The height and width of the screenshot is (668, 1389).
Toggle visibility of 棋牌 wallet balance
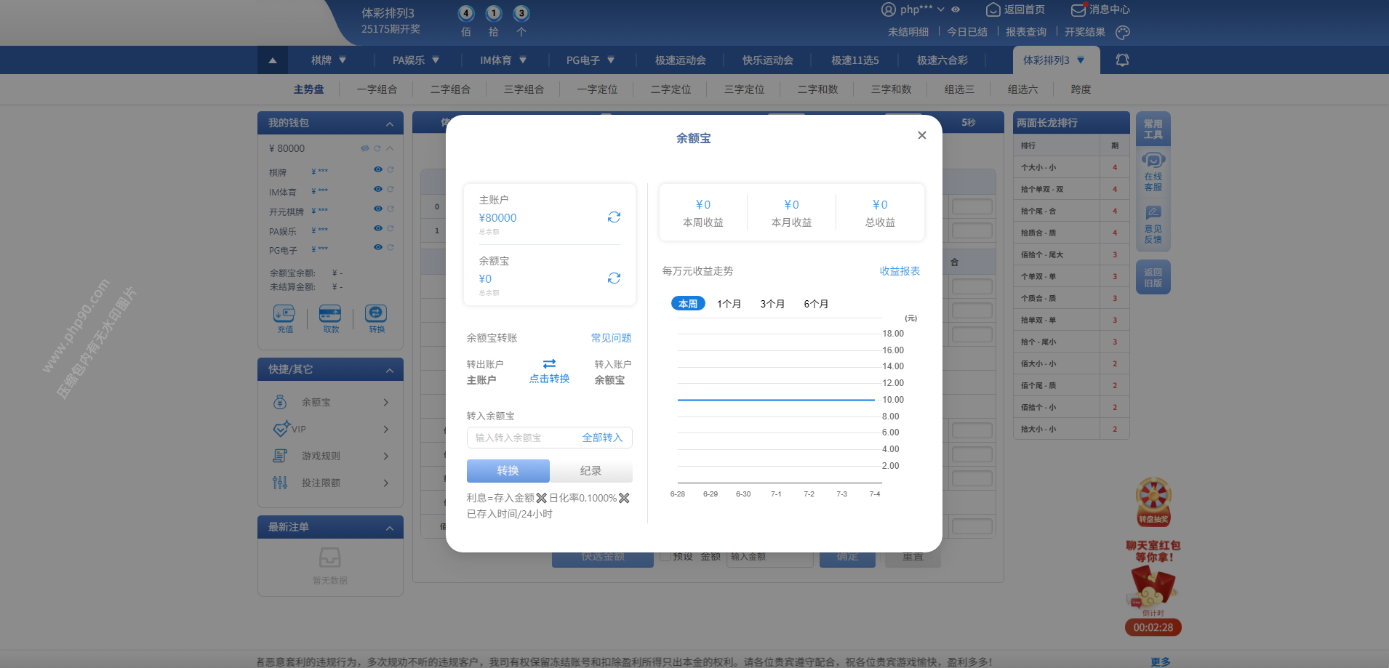[378, 169]
